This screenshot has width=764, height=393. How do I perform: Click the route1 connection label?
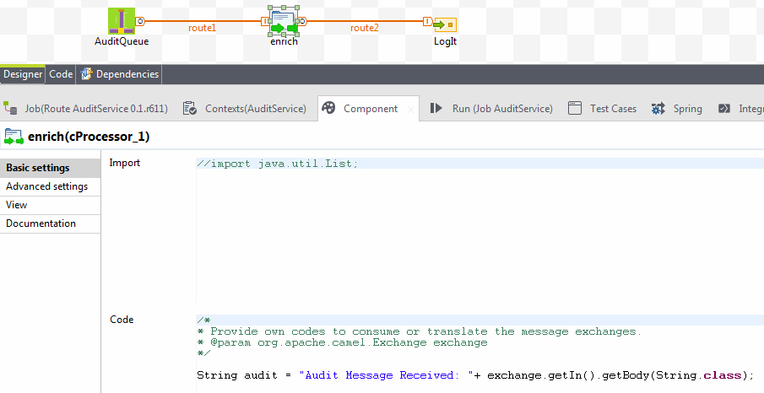(x=203, y=28)
